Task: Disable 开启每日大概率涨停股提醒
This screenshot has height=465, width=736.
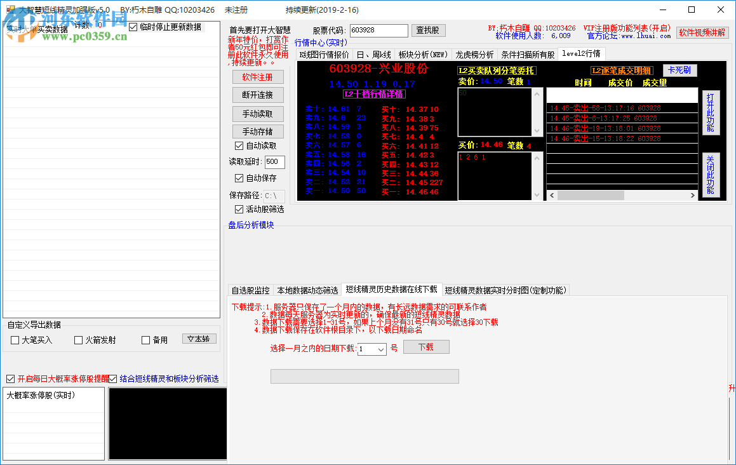Action: [x=10, y=379]
